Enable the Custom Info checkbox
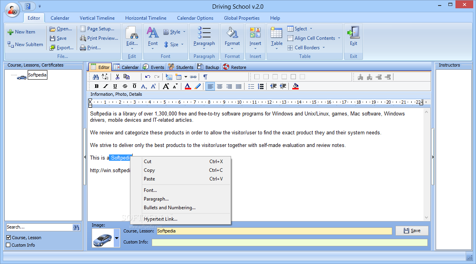The image size is (476, 264). coord(9,245)
